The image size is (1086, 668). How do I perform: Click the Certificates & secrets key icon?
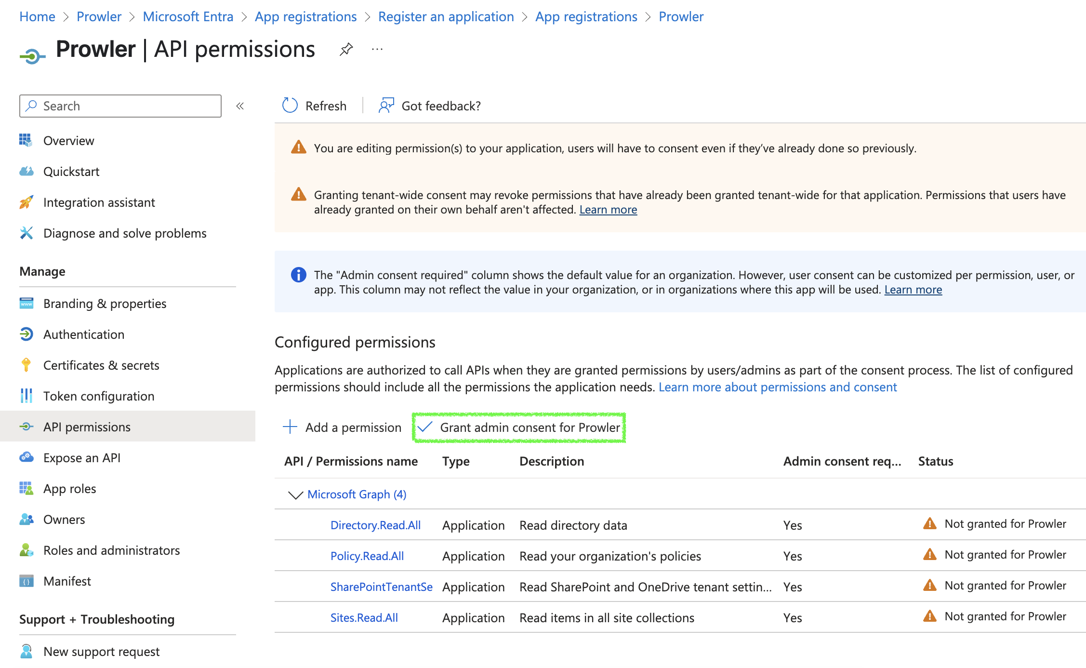[x=26, y=365]
